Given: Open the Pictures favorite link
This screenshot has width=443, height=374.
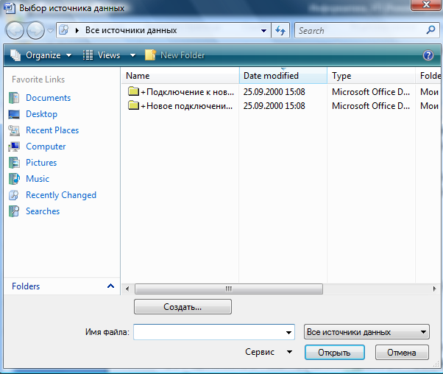Looking at the screenshot, I should [x=41, y=163].
